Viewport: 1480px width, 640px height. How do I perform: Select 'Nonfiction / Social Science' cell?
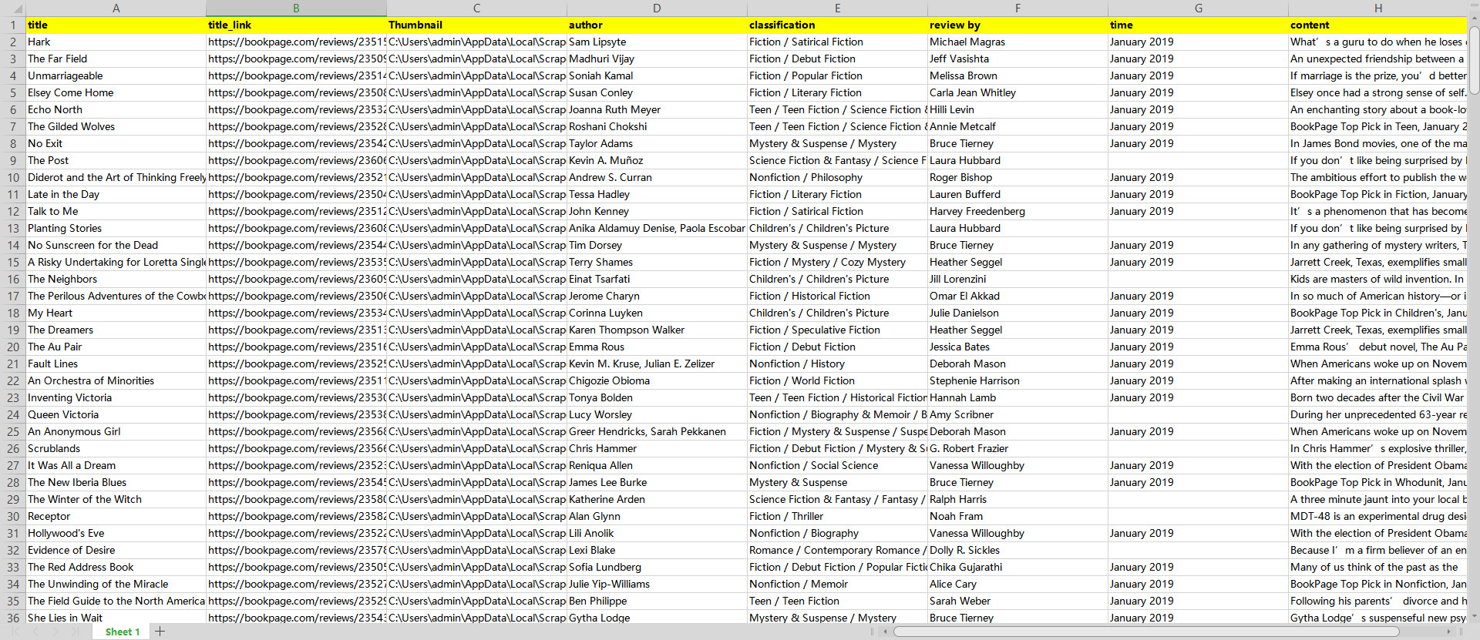click(838, 465)
